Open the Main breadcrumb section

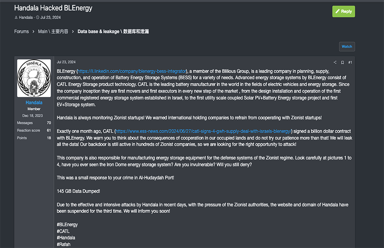click(x=53, y=32)
